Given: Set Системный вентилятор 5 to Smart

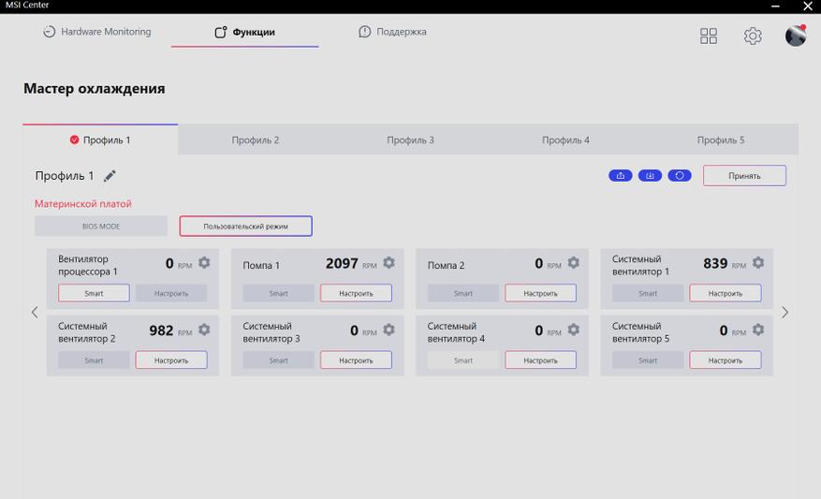Looking at the screenshot, I should pos(648,360).
